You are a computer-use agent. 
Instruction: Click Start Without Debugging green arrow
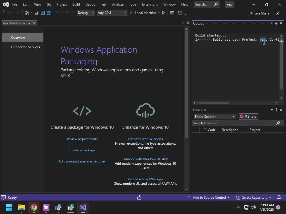pos(164,13)
